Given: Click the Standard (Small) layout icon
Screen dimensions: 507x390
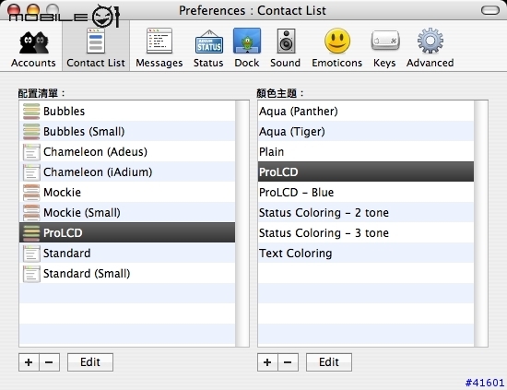Looking at the screenshot, I should [31, 274].
